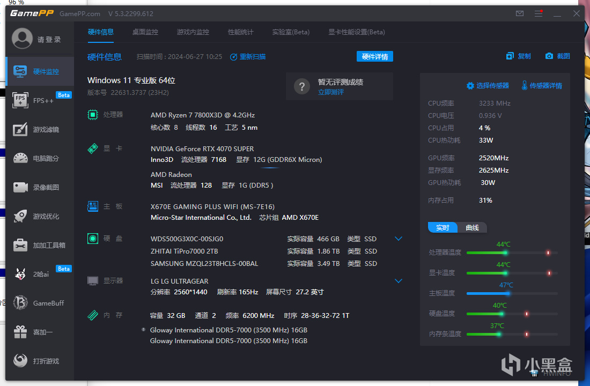This screenshot has height=386, width=590.
Task: Click the 硬盘 disk icon
Action: 93,239
